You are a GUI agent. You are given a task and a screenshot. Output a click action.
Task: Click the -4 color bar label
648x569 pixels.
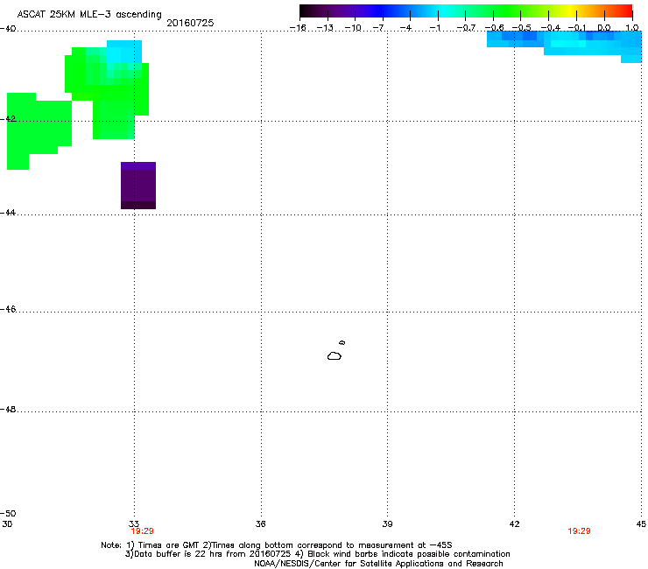click(x=405, y=28)
